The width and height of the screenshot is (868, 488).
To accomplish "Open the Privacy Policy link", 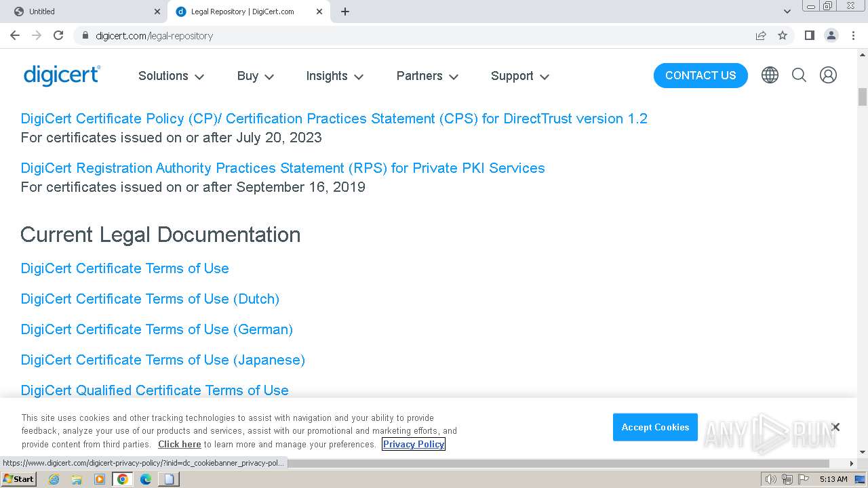I will [x=414, y=445].
